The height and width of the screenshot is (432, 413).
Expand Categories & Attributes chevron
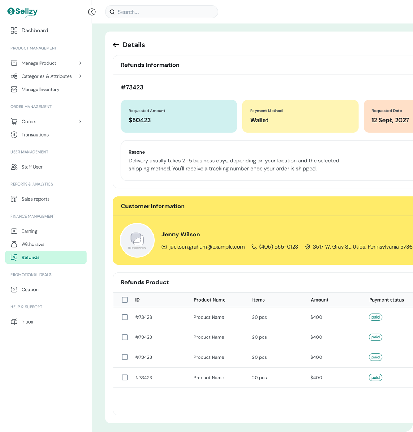[x=80, y=76]
